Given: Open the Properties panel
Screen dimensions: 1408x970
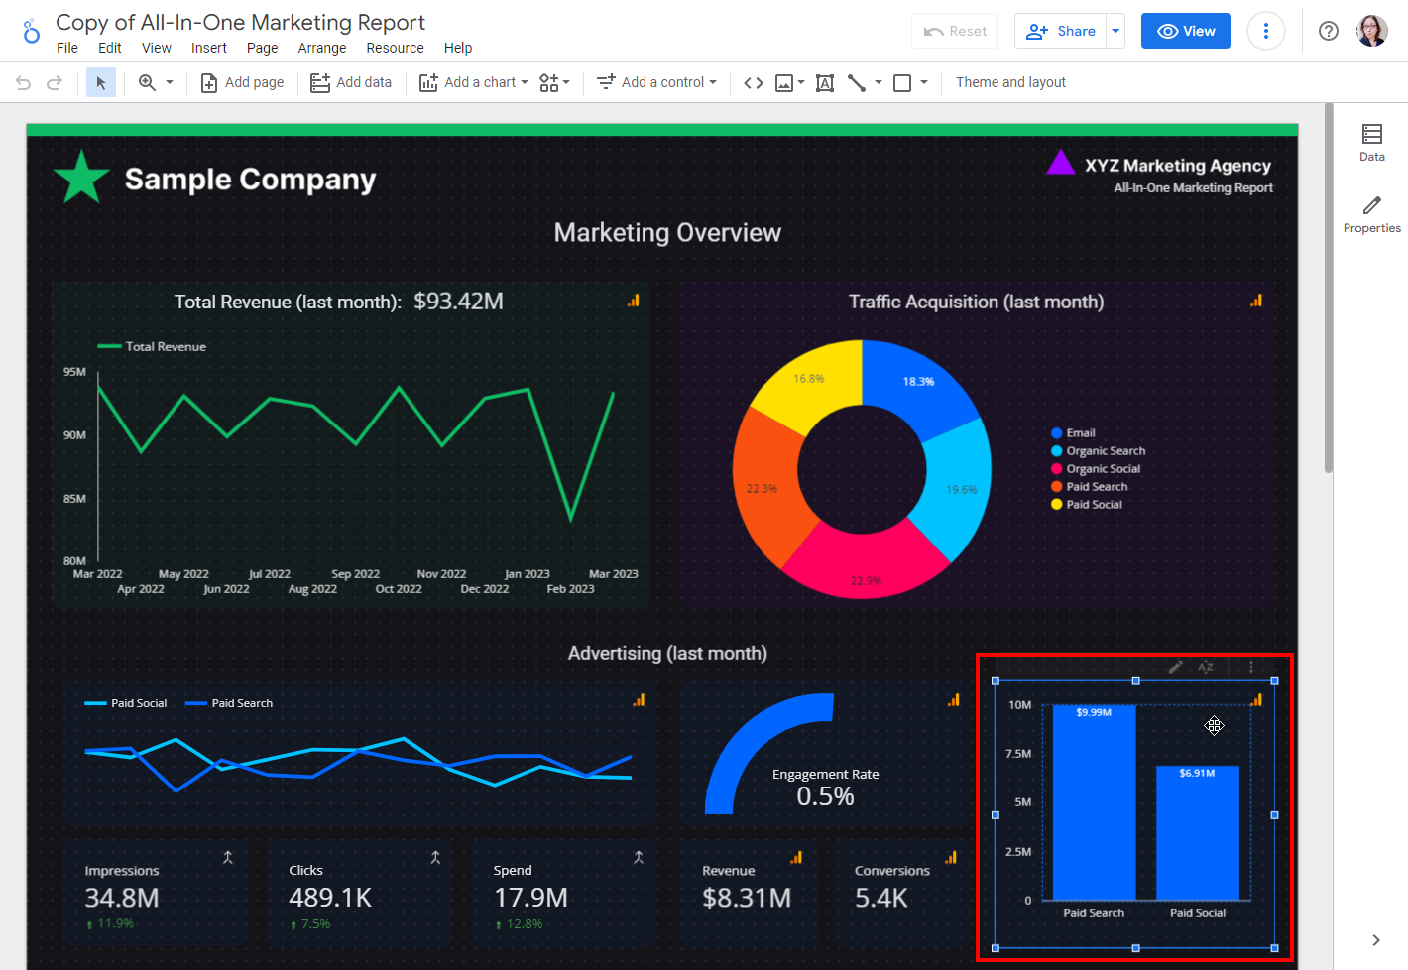Looking at the screenshot, I should (1371, 215).
